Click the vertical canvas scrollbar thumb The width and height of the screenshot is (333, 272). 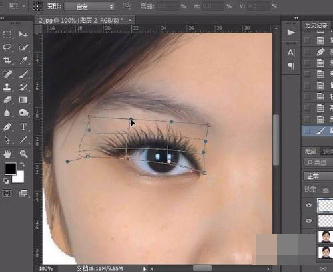(x=276, y=140)
